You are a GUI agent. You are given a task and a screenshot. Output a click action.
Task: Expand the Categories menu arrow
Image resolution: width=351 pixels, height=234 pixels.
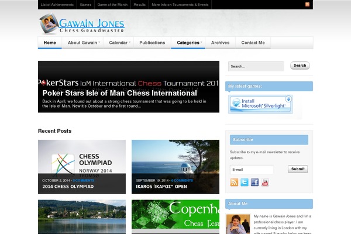click(x=201, y=42)
